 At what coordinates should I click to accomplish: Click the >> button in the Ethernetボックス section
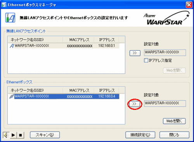coord(135,104)
